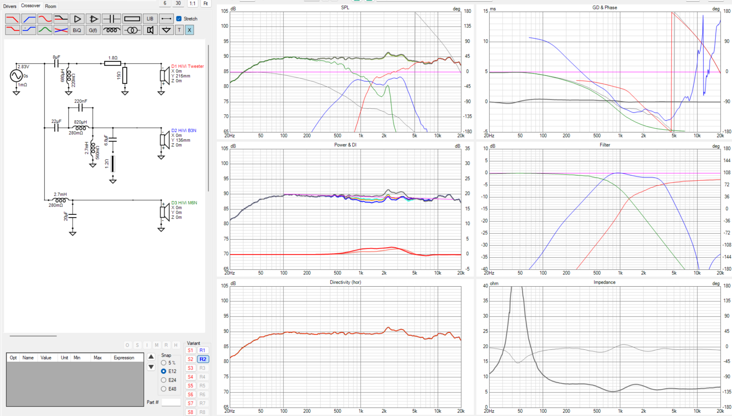
Task: Recall the active variant R2
Action: pyautogui.click(x=203, y=359)
